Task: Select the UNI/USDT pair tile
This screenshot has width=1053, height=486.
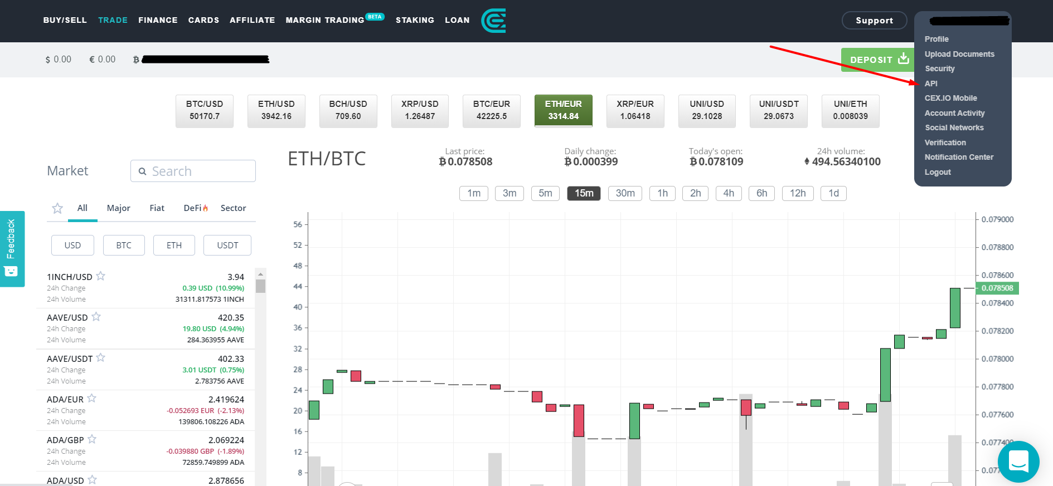Action: 779,111
